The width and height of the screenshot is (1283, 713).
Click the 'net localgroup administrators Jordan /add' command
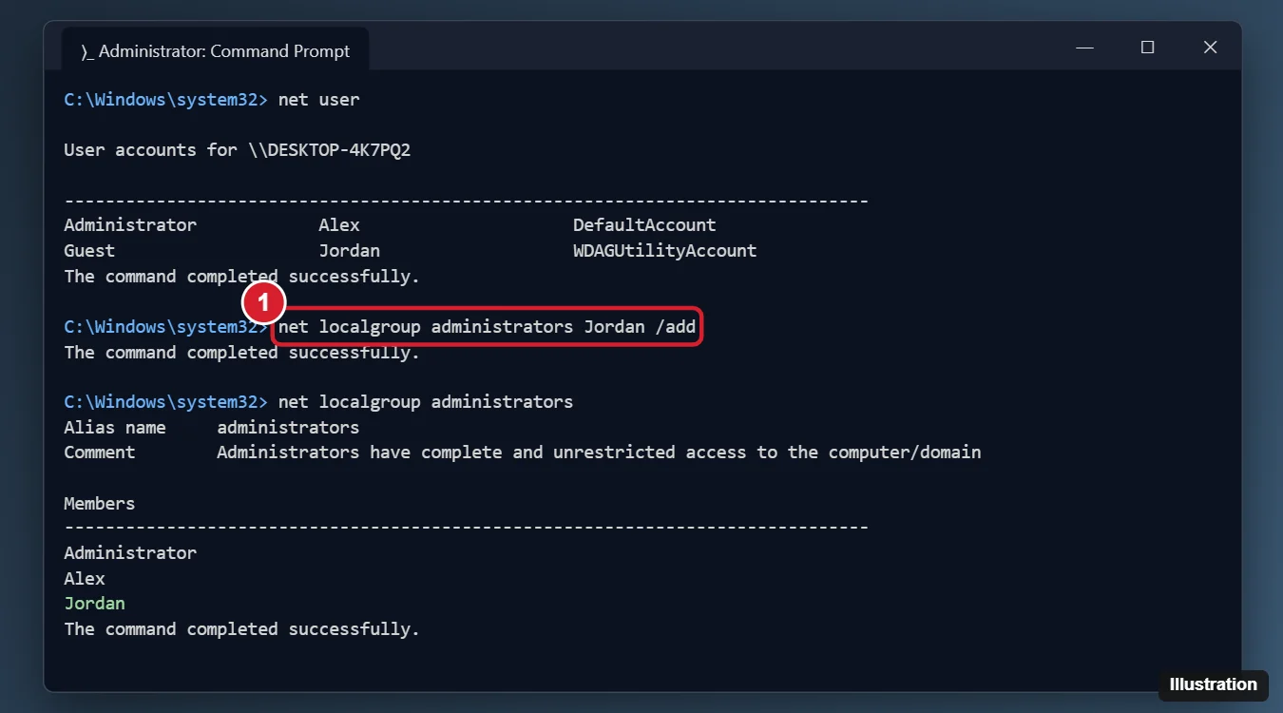coord(488,327)
